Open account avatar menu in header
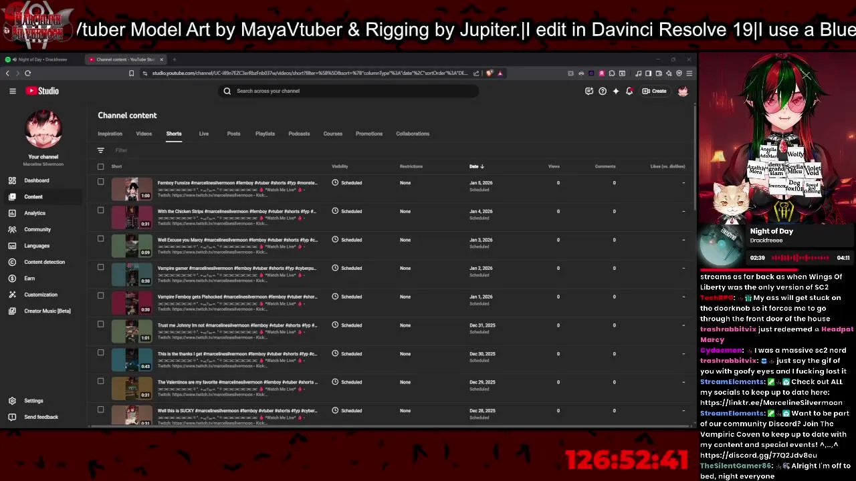Viewport: 856px width, 481px height. tap(683, 91)
